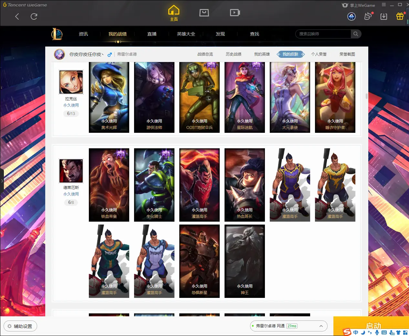Image resolution: width=409 pixels, height=336 pixels.
Task: Open the 历史战绩 sub-tab
Action: (234, 54)
